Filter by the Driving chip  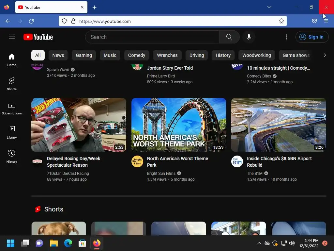pos(197,55)
